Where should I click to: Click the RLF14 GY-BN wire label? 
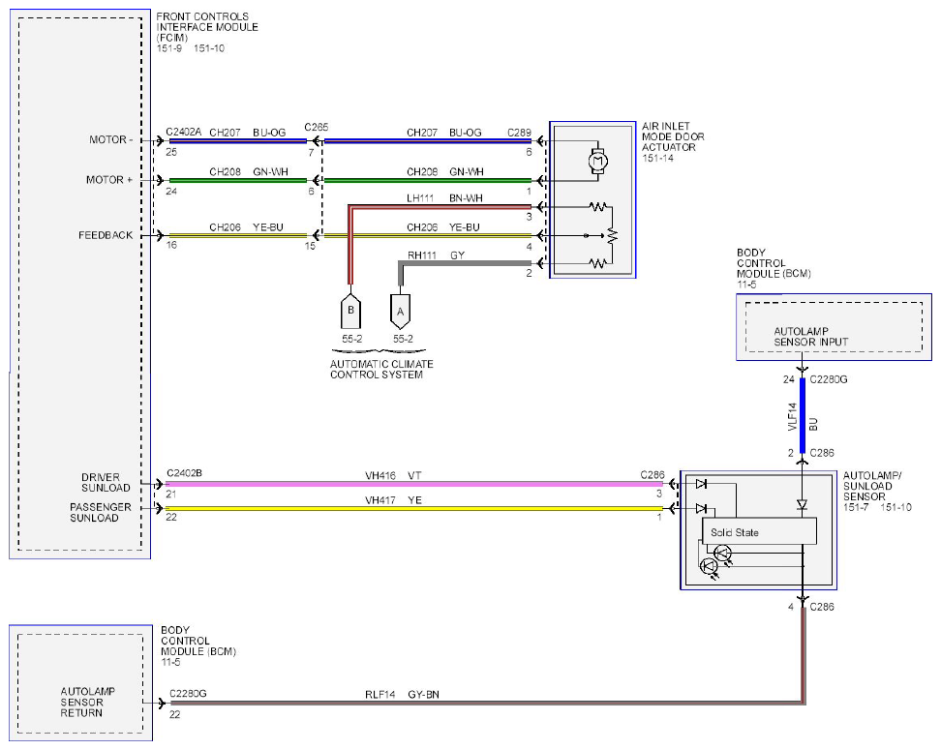(402, 695)
